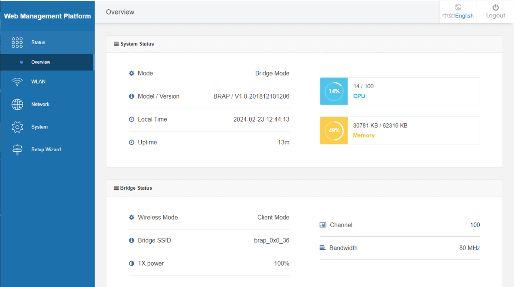
Task: Click the Uptime clock icon
Action: pos(131,142)
